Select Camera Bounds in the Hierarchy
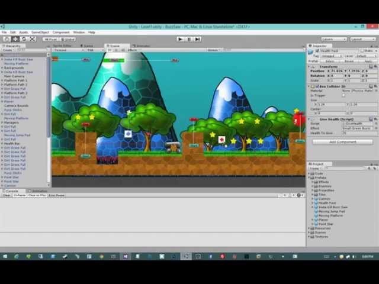 (16, 106)
